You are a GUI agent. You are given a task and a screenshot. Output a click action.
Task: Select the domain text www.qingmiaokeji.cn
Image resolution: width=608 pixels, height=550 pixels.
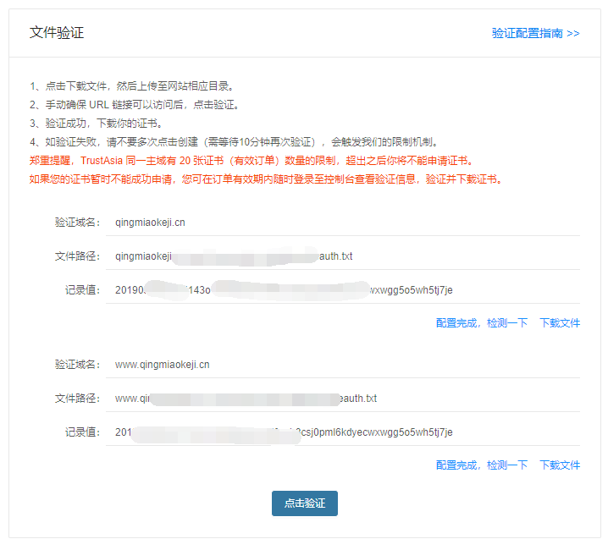(x=162, y=365)
